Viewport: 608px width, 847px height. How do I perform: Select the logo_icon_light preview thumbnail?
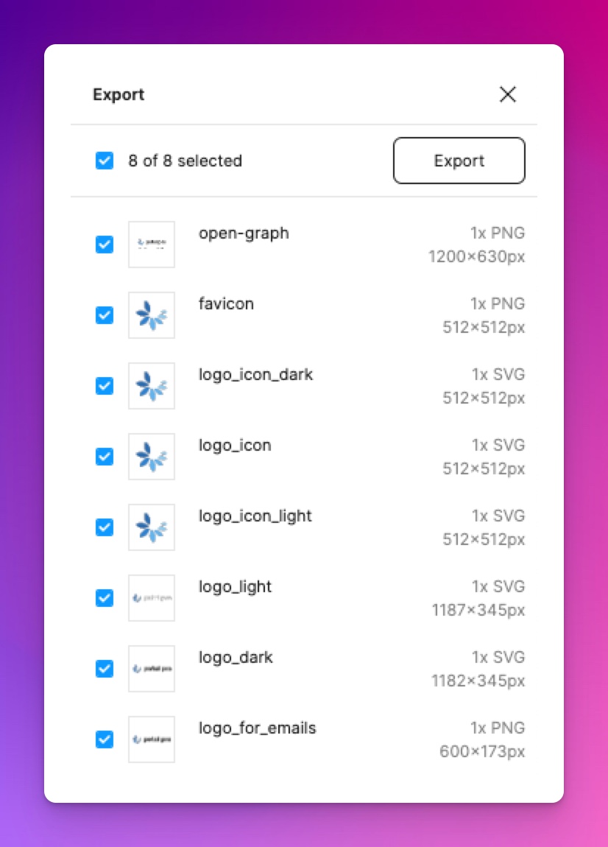(151, 527)
